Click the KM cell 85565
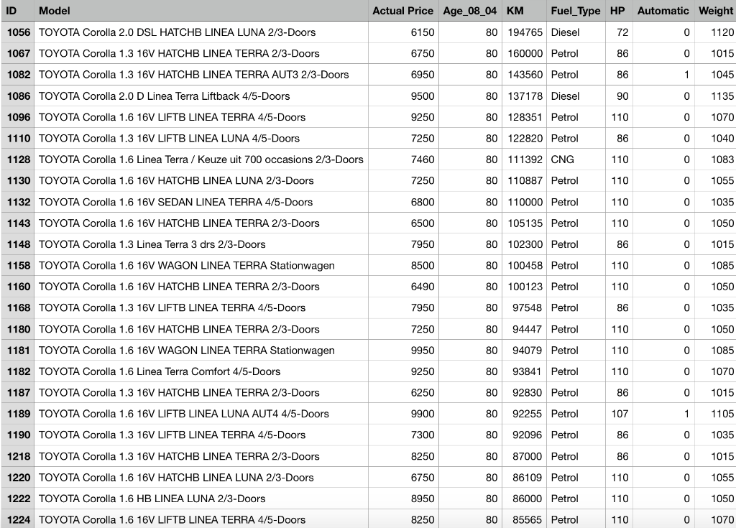The height and width of the screenshot is (528, 736). coord(524,520)
